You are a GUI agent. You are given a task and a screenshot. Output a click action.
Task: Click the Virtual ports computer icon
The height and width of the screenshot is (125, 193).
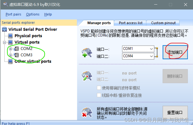[x=10, y=42]
